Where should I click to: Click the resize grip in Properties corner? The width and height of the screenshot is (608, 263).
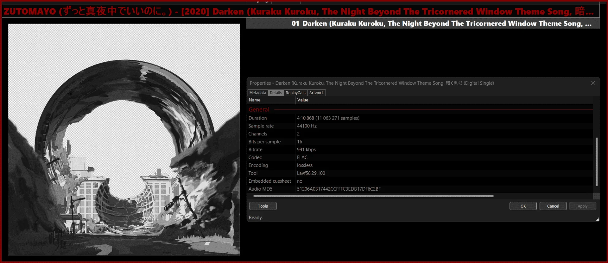(x=597, y=219)
